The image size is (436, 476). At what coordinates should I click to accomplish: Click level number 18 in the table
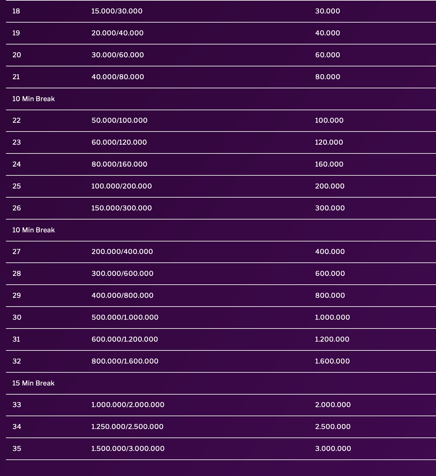point(16,11)
